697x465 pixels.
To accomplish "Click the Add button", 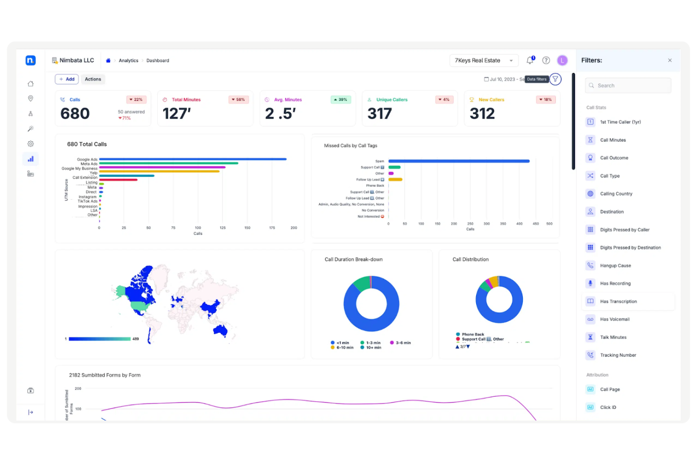I will click(66, 79).
